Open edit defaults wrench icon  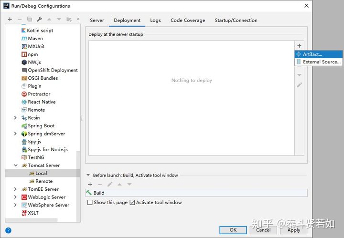coord(40,19)
